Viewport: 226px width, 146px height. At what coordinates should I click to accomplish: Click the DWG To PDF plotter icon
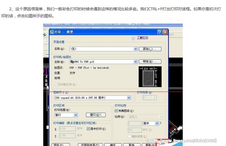pyautogui.click(x=72, y=62)
